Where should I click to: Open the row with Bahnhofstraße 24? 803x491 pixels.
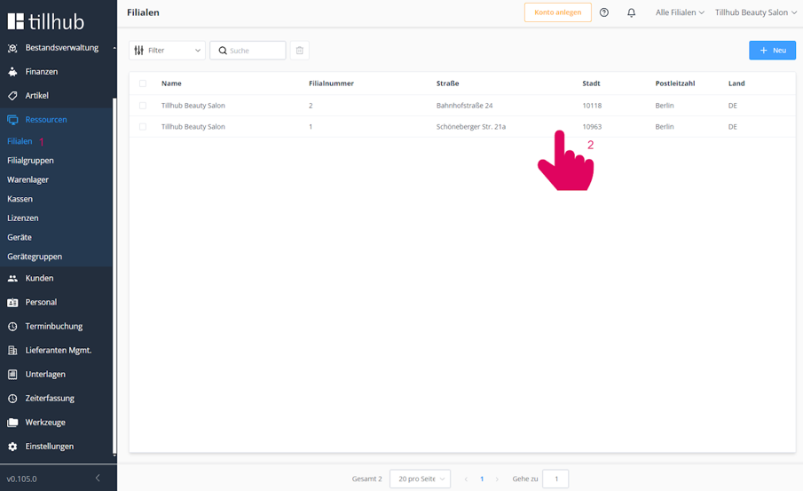tap(462, 106)
